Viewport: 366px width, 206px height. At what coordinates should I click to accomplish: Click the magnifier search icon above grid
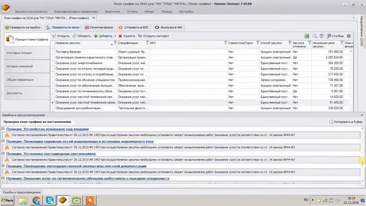(x=315, y=36)
